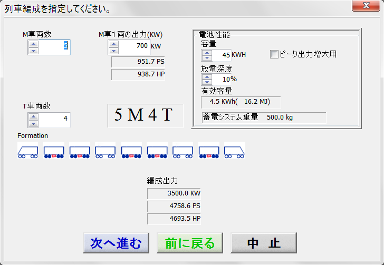Click the second car icon in Formation
The width and height of the screenshot is (384, 265).
(x=54, y=151)
